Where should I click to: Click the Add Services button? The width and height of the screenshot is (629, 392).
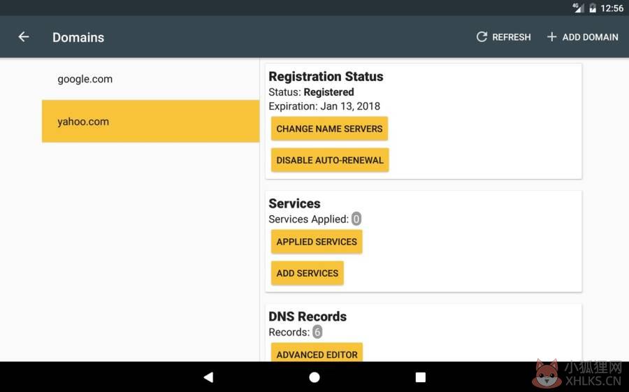pos(308,273)
